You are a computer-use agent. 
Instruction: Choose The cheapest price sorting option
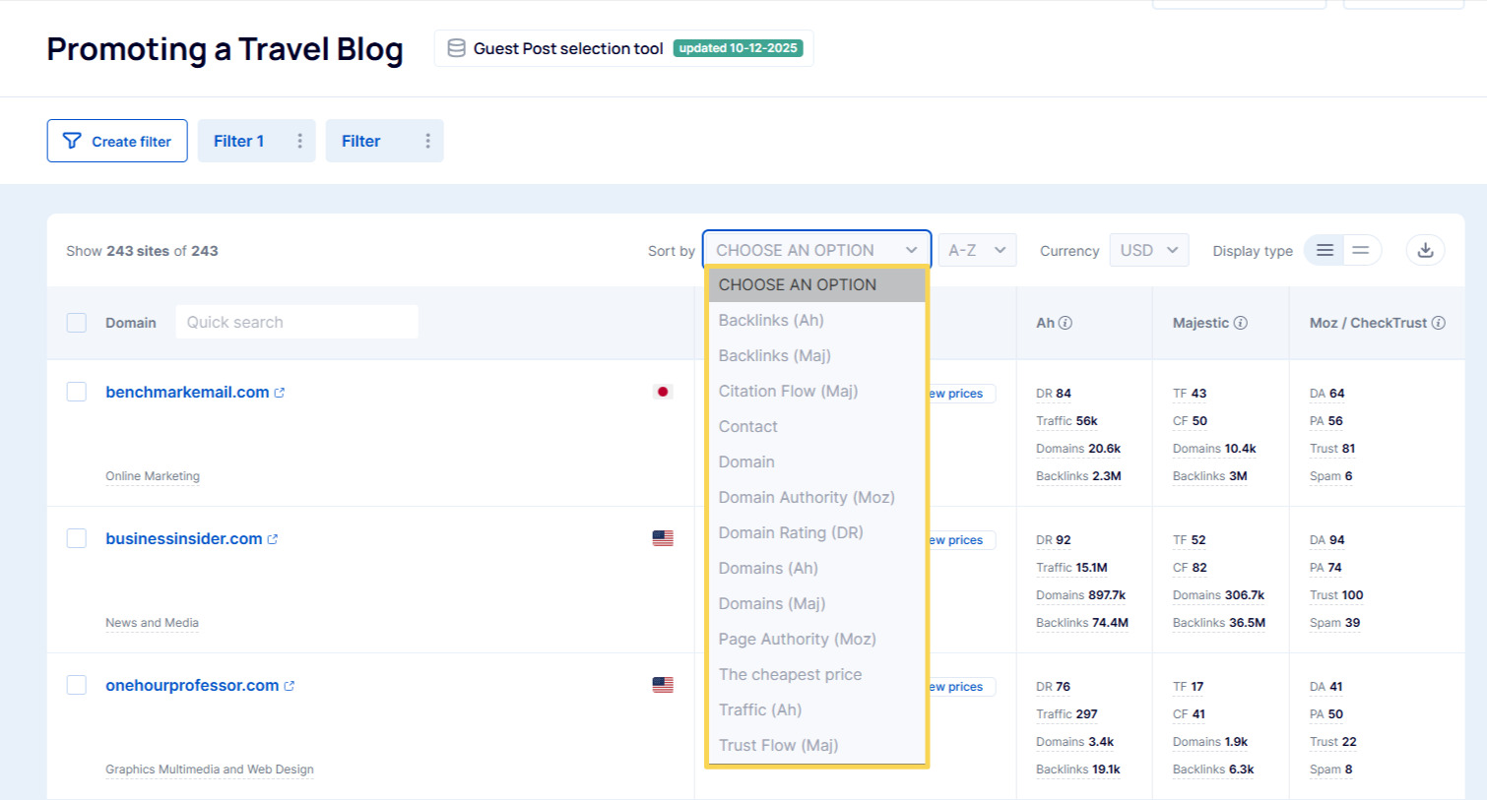[x=790, y=674]
